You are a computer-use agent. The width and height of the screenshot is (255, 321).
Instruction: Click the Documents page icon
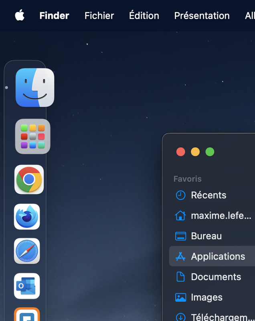pyautogui.click(x=180, y=277)
